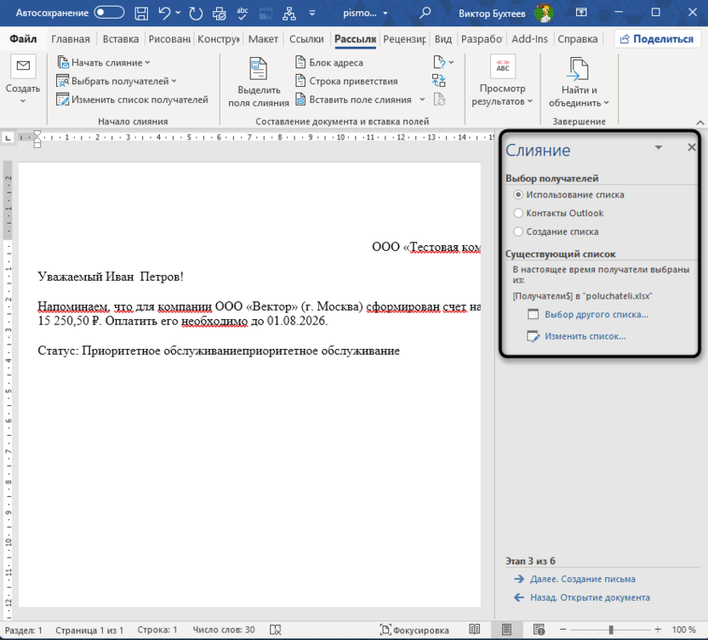Click the zoom slider handle

(x=611, y=630)
